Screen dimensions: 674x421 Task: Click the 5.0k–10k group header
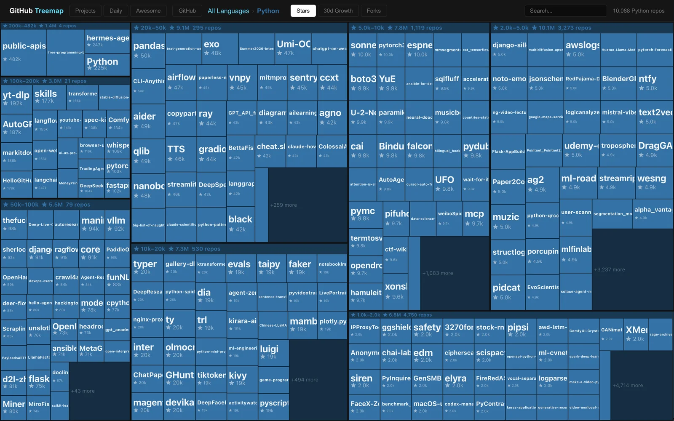click(419, 28)
